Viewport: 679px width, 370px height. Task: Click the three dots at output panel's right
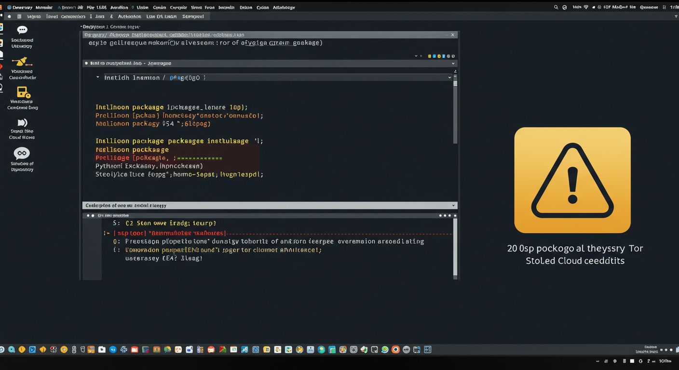coord(446,216)
